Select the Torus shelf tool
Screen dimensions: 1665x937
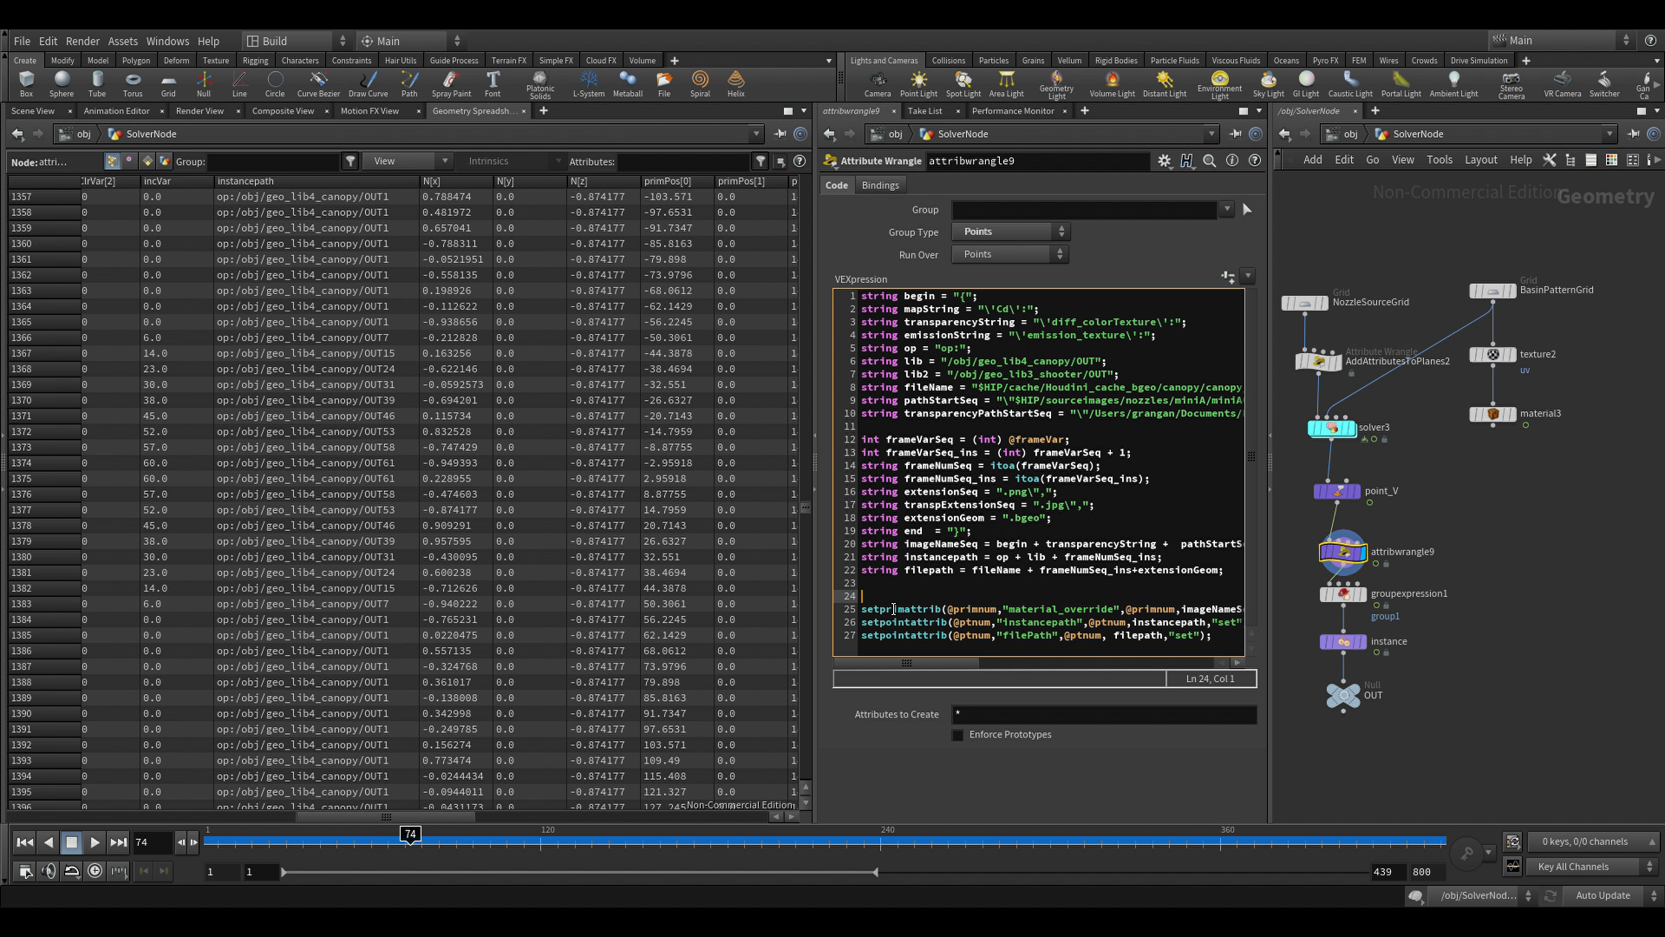pos(132,83)
